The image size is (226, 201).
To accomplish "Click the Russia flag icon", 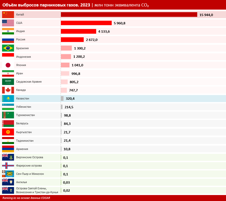I will (x=8, y=39).
